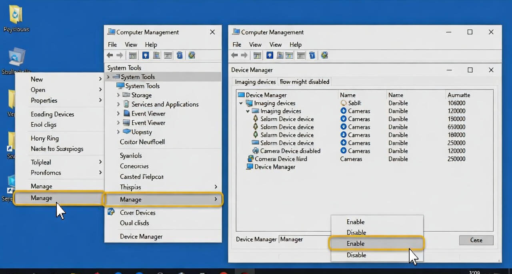Click globe refresh icon in left Computer Management toolbar
Screen dimensions: 512x274
(192, 56)
